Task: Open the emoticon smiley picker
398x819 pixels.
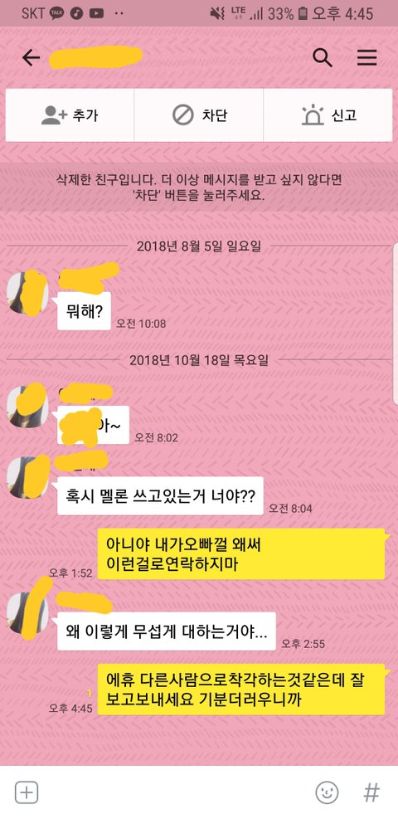Action: [327, 792]
